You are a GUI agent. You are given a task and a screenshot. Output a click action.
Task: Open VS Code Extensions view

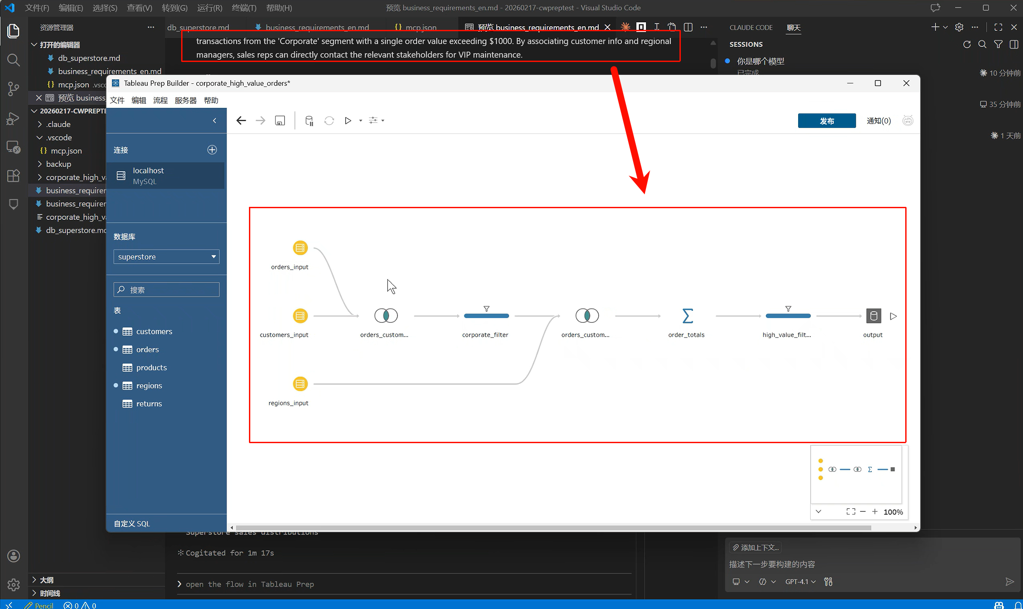(13, 176)
